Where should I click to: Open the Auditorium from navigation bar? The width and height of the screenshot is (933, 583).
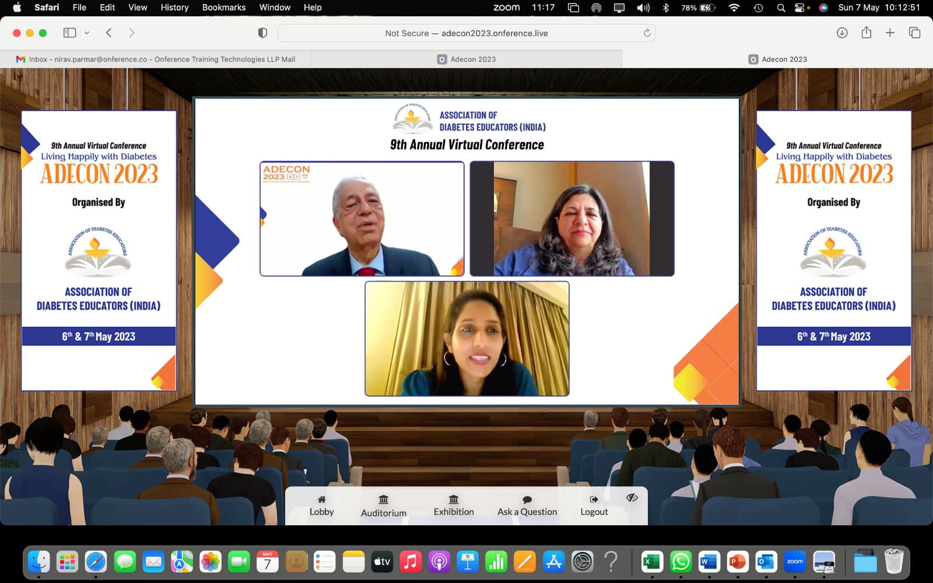tap(383, 506)
